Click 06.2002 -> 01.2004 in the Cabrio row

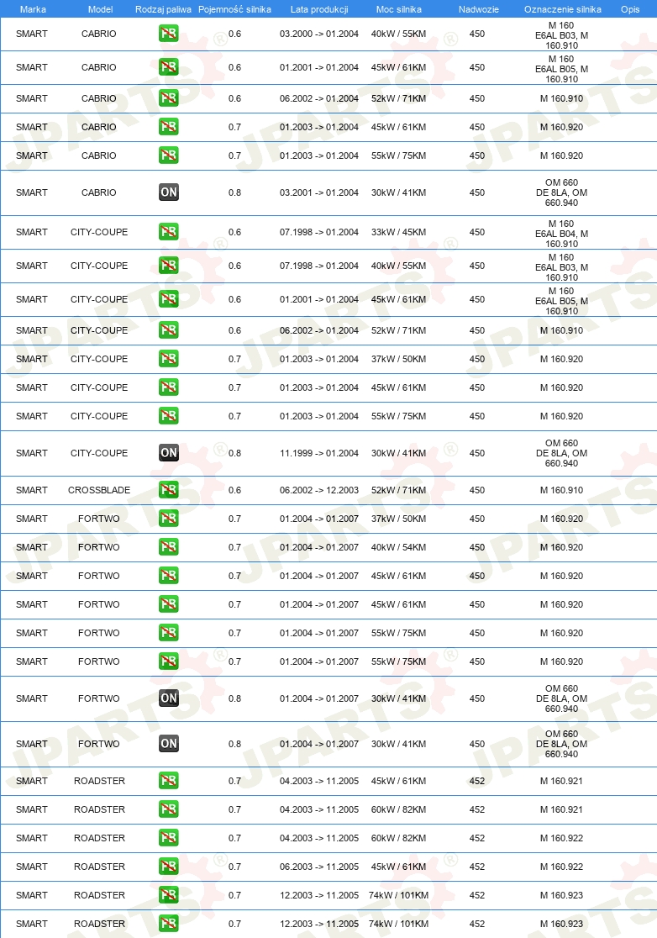319,98
